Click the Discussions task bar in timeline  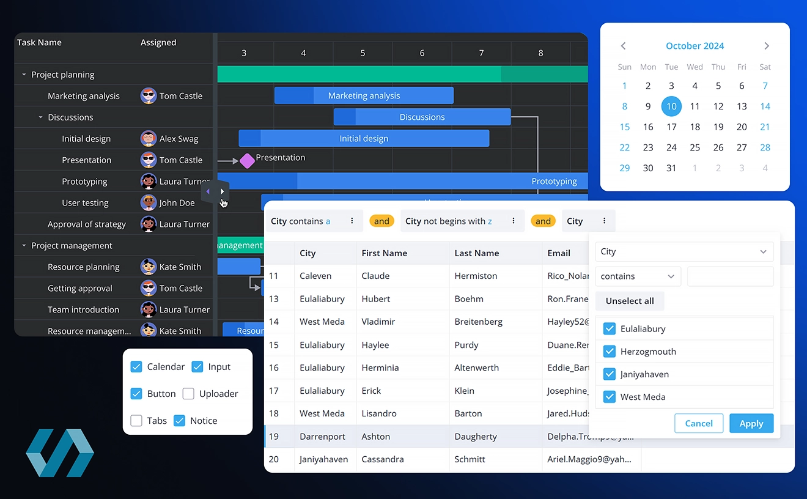click(x=422, y=117)
